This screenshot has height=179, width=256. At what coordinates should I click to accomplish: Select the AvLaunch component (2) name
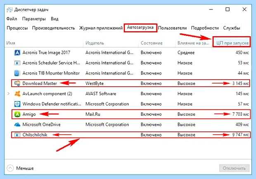pyautogui.click(x=47, y=94)
